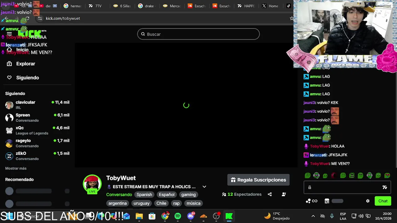Click the browser address bar kick.com/tobywuet
The width and height of the screenshot is (397, 223).
tap(164, 18)
